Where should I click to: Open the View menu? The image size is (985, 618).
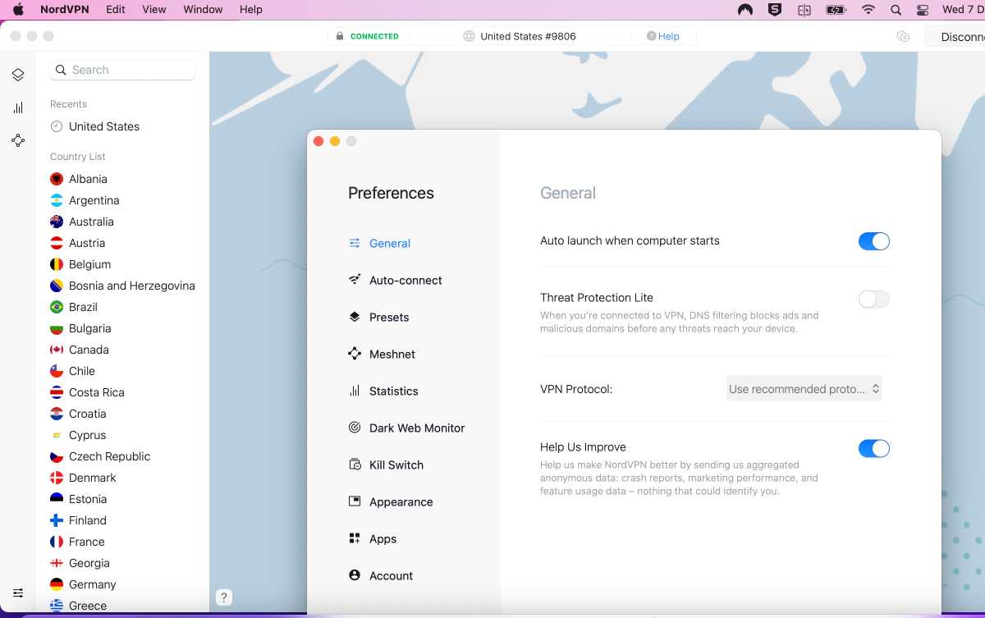154,10
